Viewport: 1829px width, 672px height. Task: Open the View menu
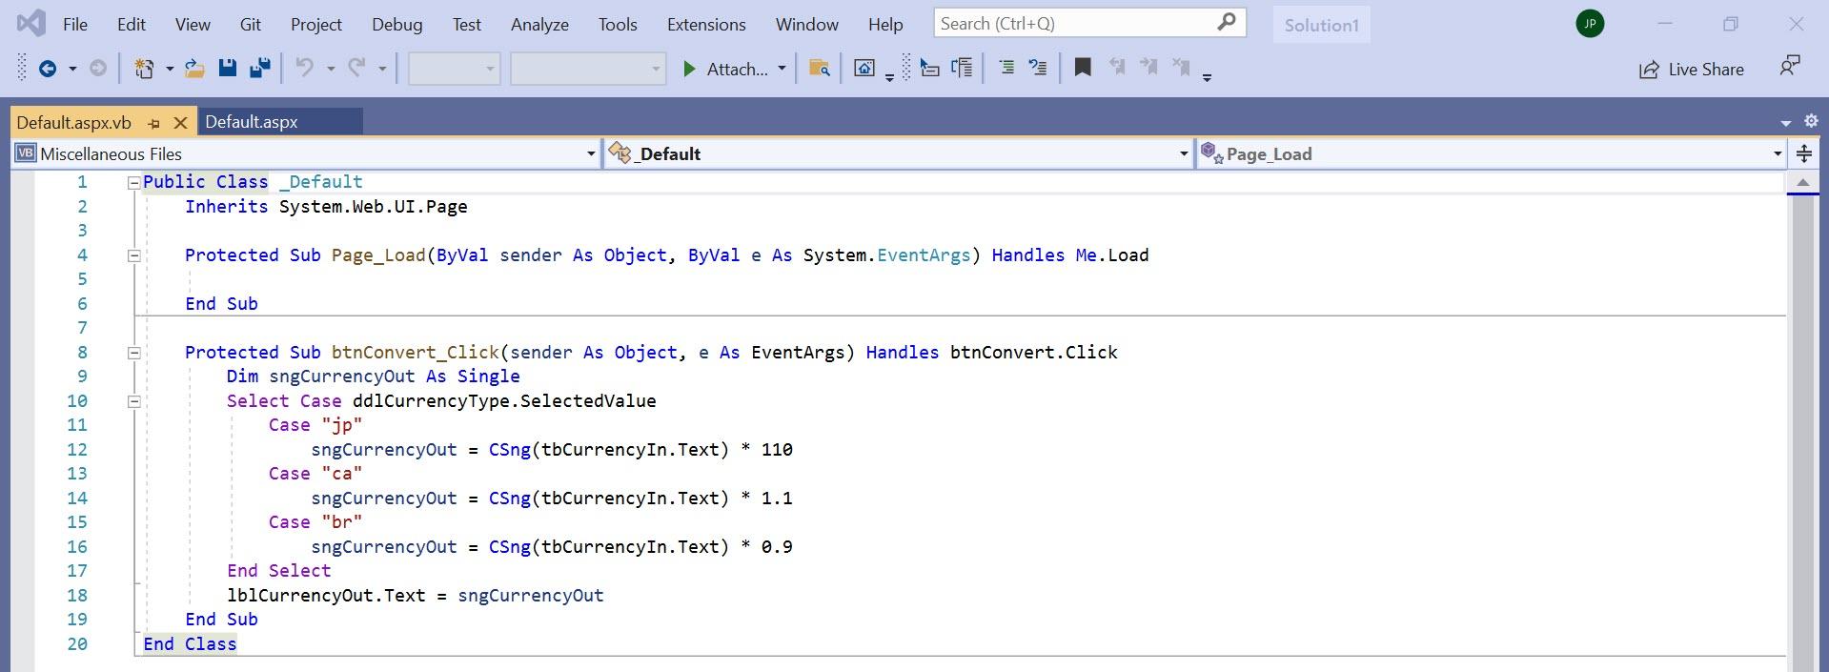193,24
